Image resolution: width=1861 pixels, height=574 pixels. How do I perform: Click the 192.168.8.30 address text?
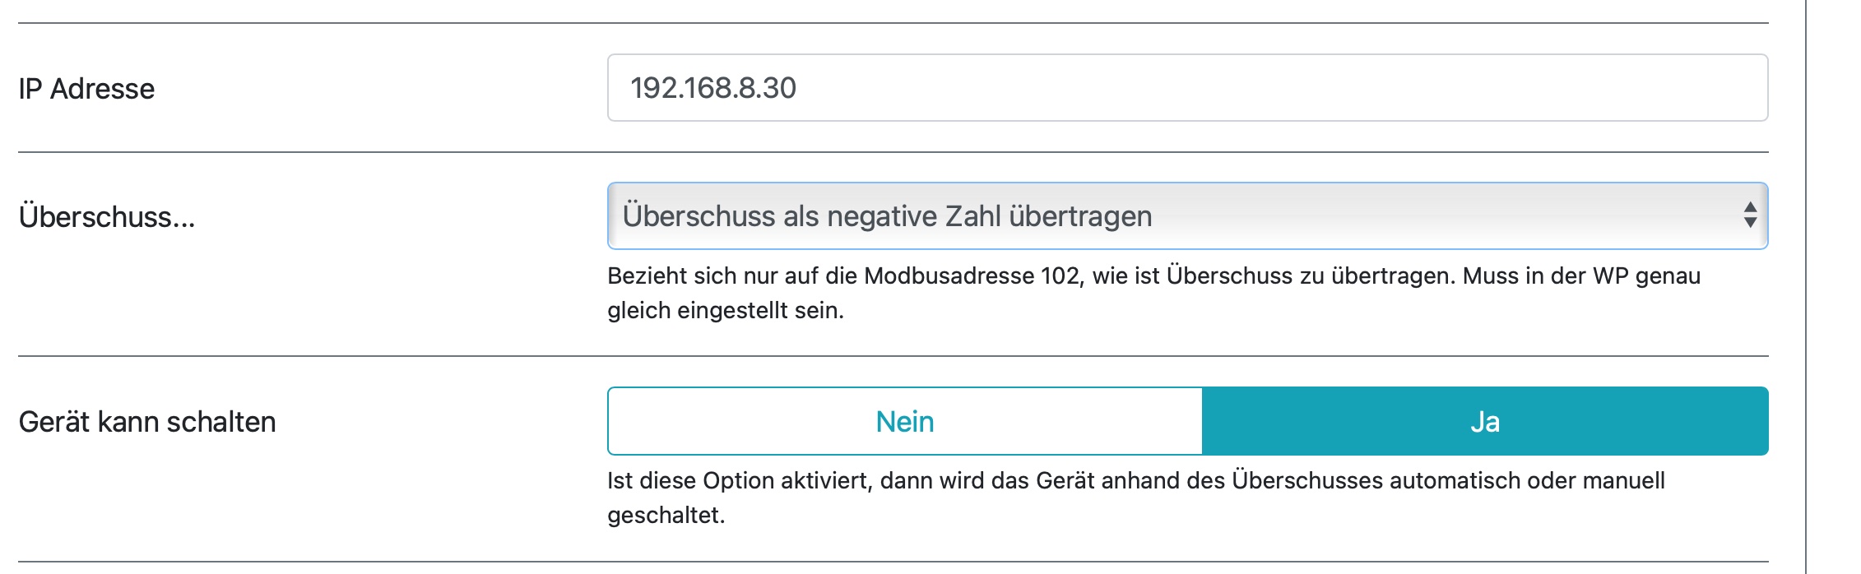[x=713, y=88]
